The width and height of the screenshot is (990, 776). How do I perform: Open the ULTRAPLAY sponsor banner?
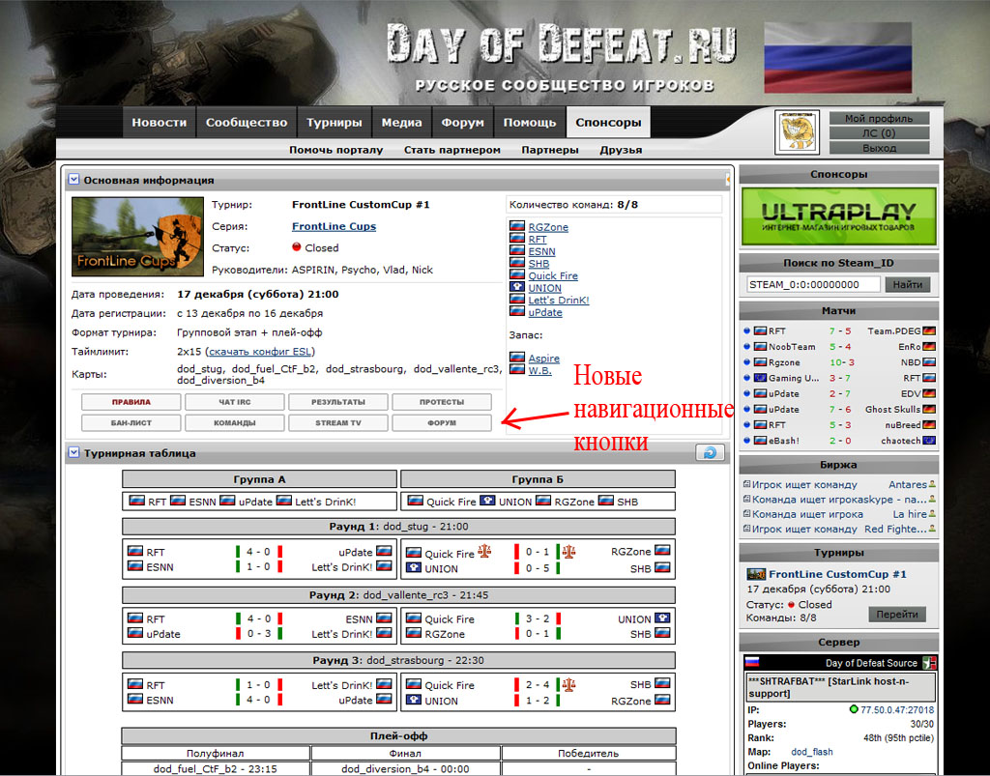(x=838, y=216)
